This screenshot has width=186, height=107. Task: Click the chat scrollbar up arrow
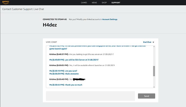[x=154, y=47]
